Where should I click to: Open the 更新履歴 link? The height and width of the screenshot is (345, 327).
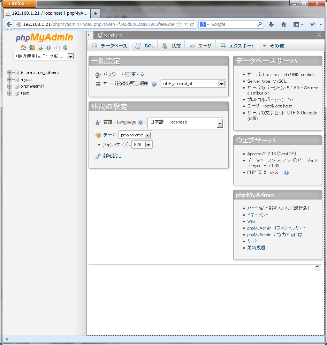pos(256,248)
